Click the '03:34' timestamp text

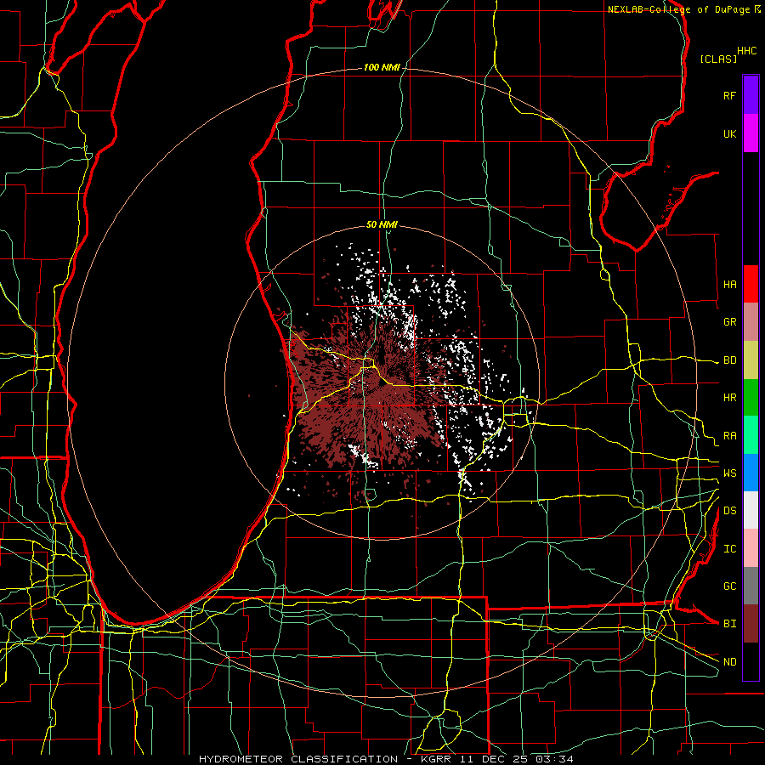coord(557,759)
